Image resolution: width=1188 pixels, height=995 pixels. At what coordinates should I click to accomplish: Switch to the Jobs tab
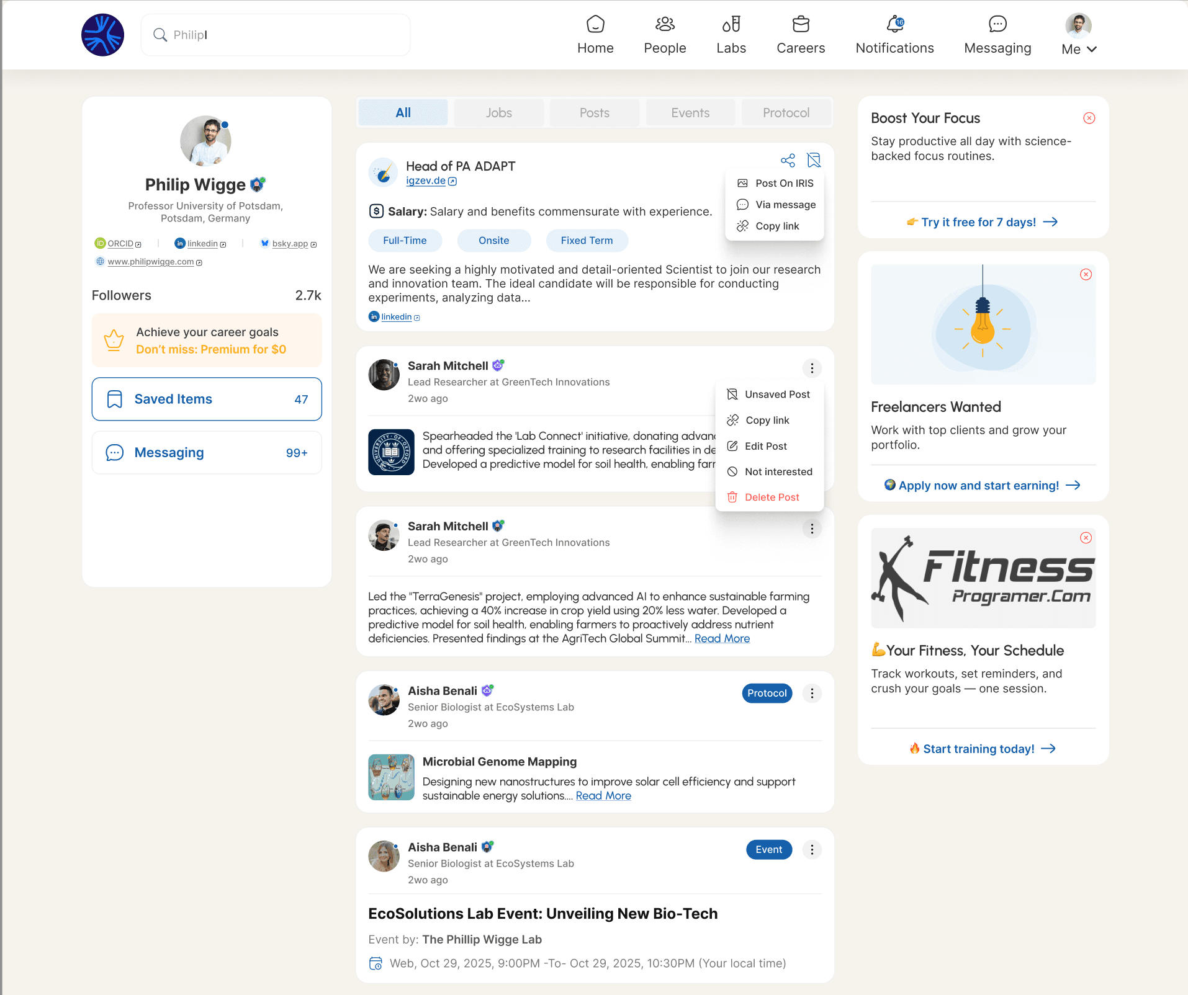coord(499,113)
